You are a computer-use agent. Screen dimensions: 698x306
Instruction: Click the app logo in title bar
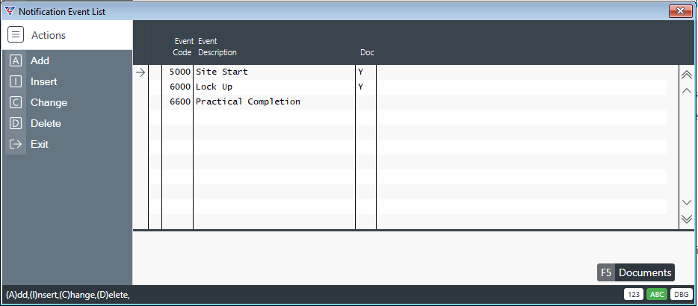(x=10, y=11)
